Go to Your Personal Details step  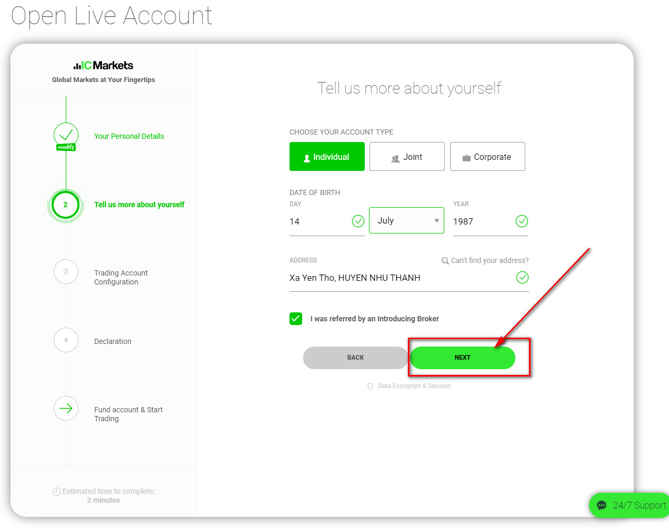tap(129, 136)
